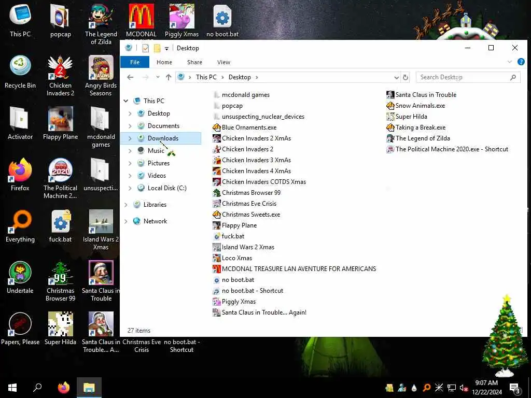Select the fuck.bat desktop file icon

pos(60,226)
